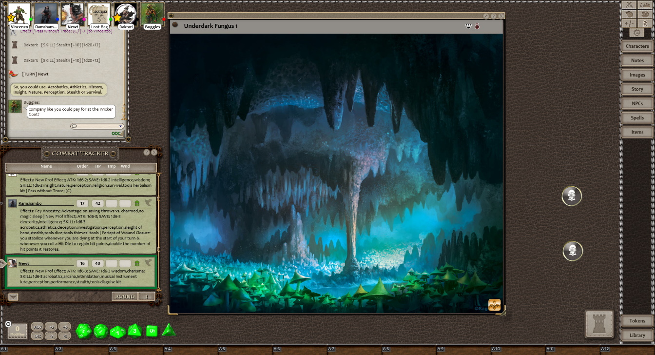Select the Daktari character portrait

pos(125,14)
